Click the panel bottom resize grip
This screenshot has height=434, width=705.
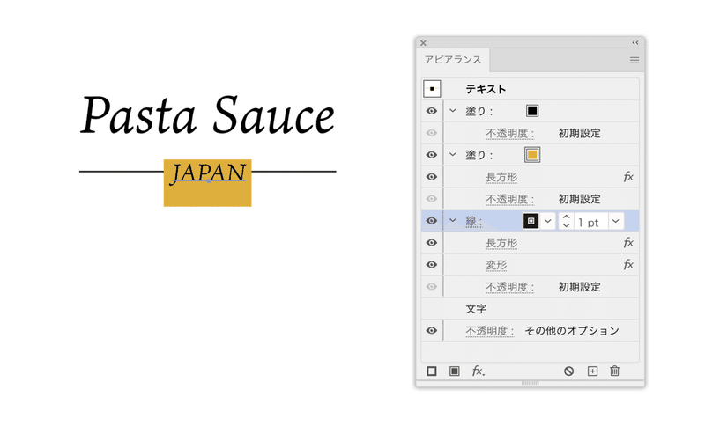pos(531,383)
